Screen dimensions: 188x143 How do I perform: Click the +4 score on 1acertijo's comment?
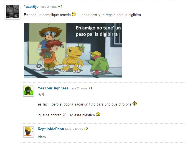point(60,6)
